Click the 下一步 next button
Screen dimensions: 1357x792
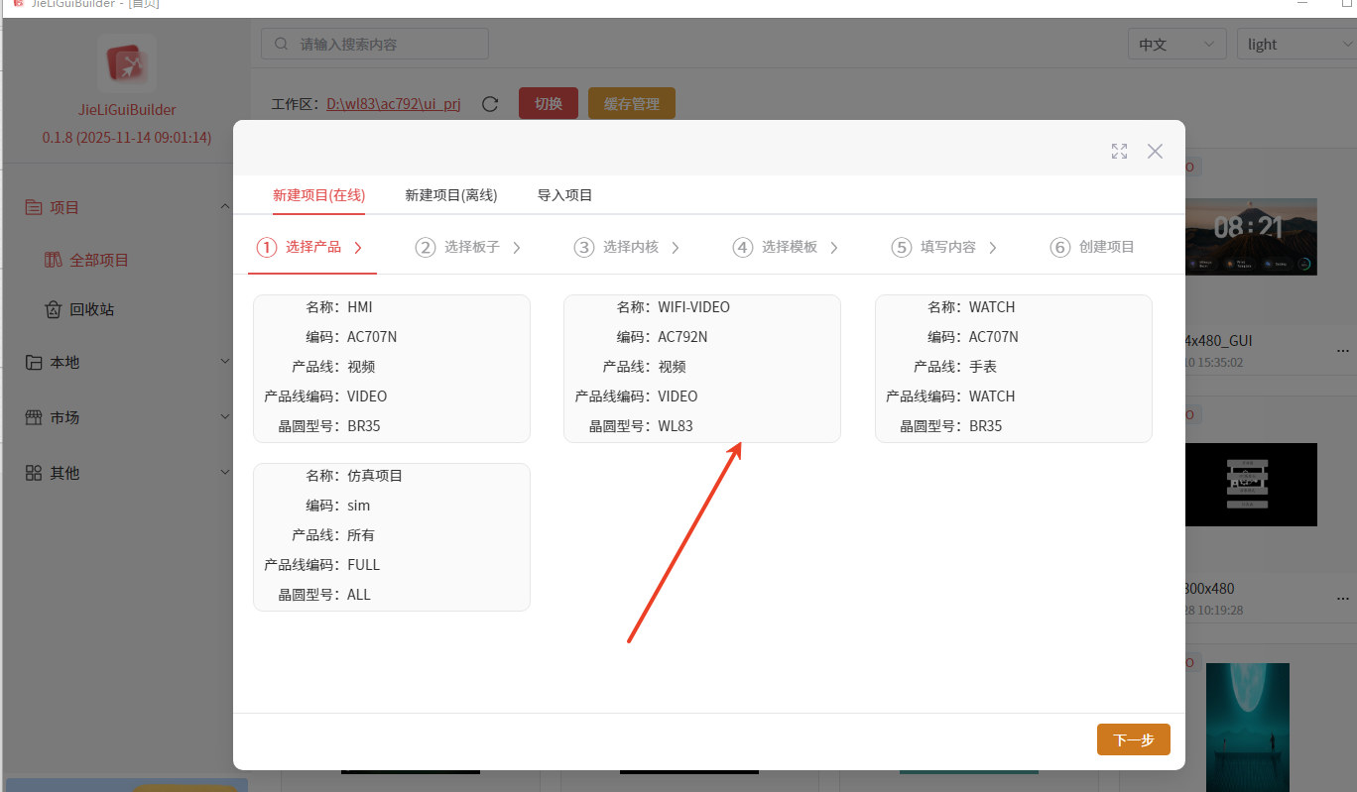click(x=1134, y=739)
